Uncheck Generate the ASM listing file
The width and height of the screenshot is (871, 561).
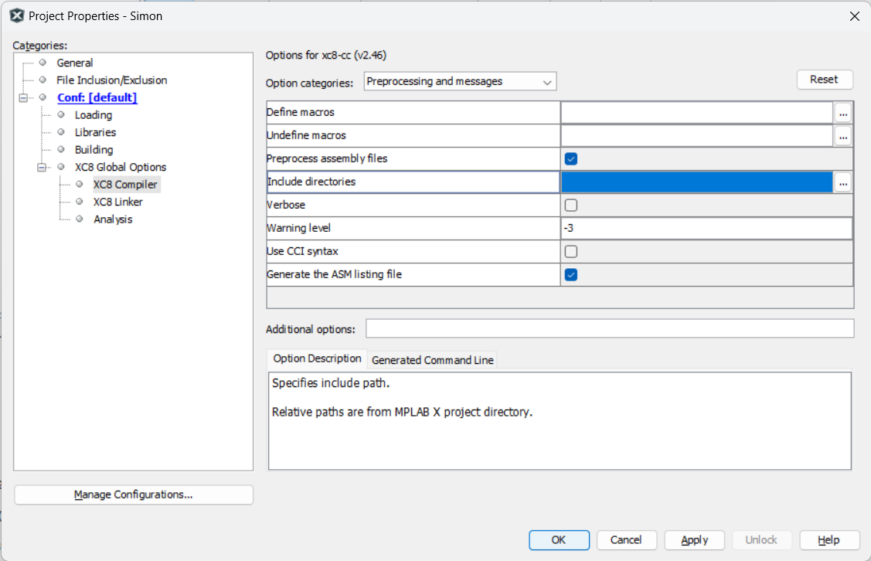tap(570, 275)
